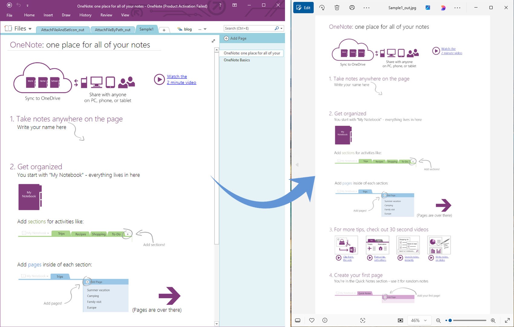The image size is (514, 327).
Task: Toggle the filmstrip view in Photos
Action: click(298, 320)
